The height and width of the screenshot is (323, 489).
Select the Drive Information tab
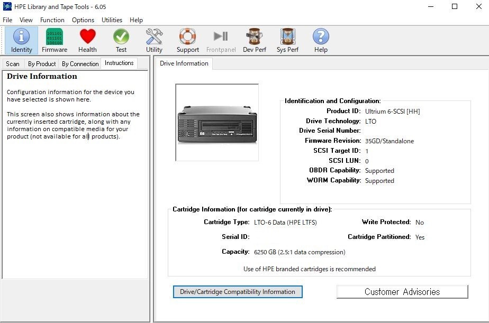[x=184, y=63]
